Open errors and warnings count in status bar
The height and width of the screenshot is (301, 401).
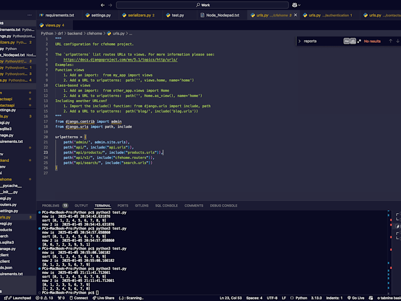click(x=44, y=298)
